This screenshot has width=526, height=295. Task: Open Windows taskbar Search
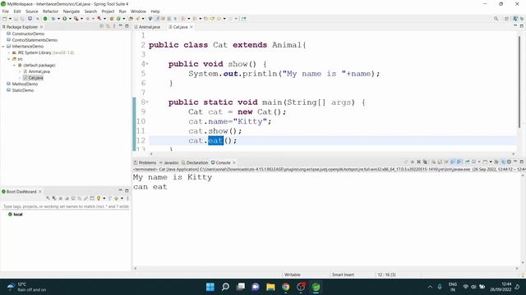coord(225,287)
